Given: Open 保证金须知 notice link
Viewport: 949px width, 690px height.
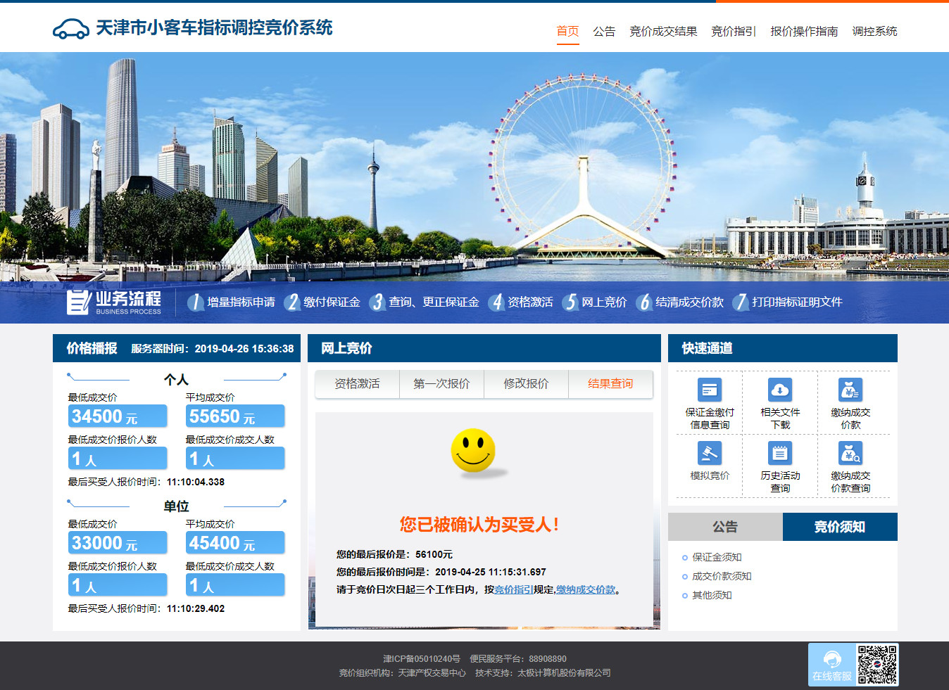Looking at the screenshot, I should (x=717, y=557).
